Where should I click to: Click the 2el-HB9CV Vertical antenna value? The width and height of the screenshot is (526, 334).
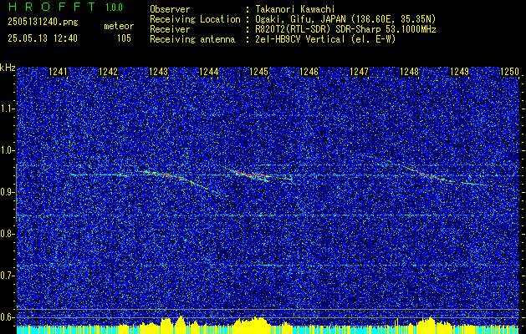(x=325, y=39)
